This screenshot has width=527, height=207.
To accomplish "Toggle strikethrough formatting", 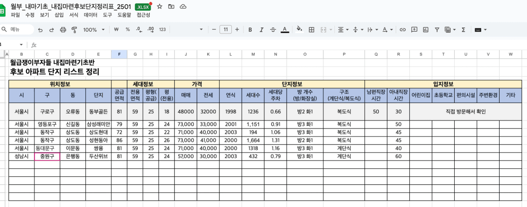I will click(x=273, y=30).
